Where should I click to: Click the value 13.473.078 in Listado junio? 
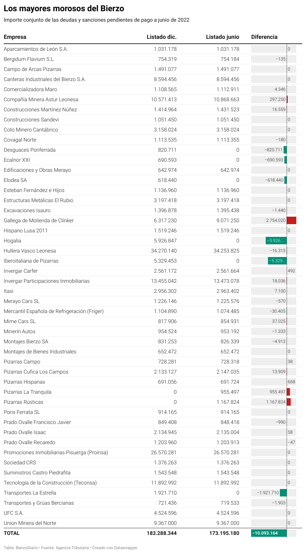227,281
